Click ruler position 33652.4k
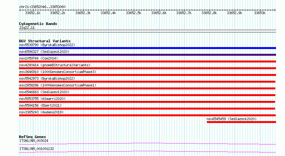Screen dimensions: 285x156 pyautogui.click(x=108, y=13)
